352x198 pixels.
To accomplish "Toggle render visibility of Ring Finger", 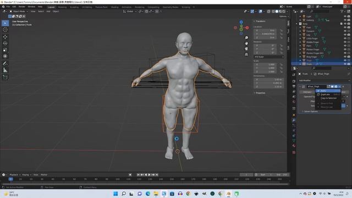I will [x=349, y=57].
